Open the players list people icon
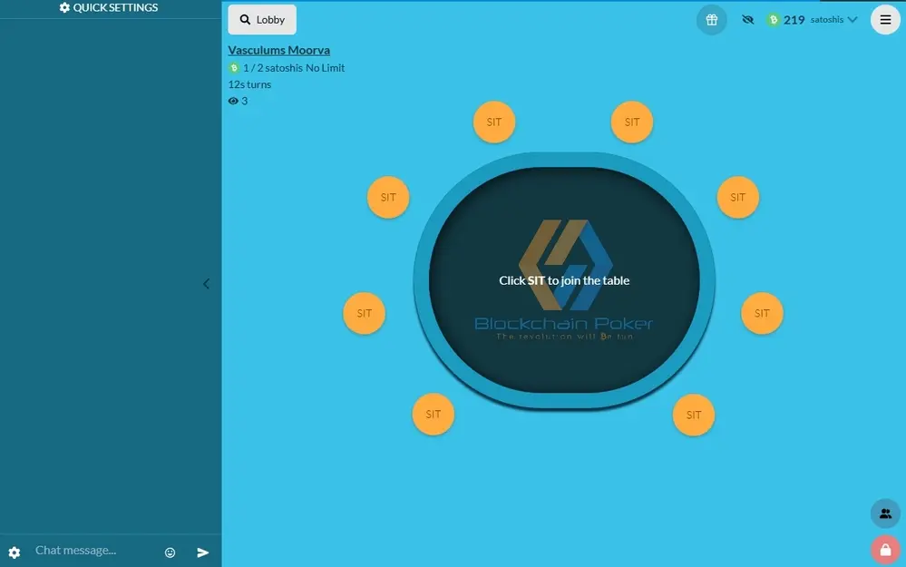The height and width of the screenshot is (567, 906). point(885,513)
